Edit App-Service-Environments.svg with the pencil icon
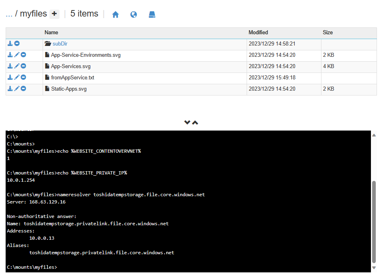 17,55
